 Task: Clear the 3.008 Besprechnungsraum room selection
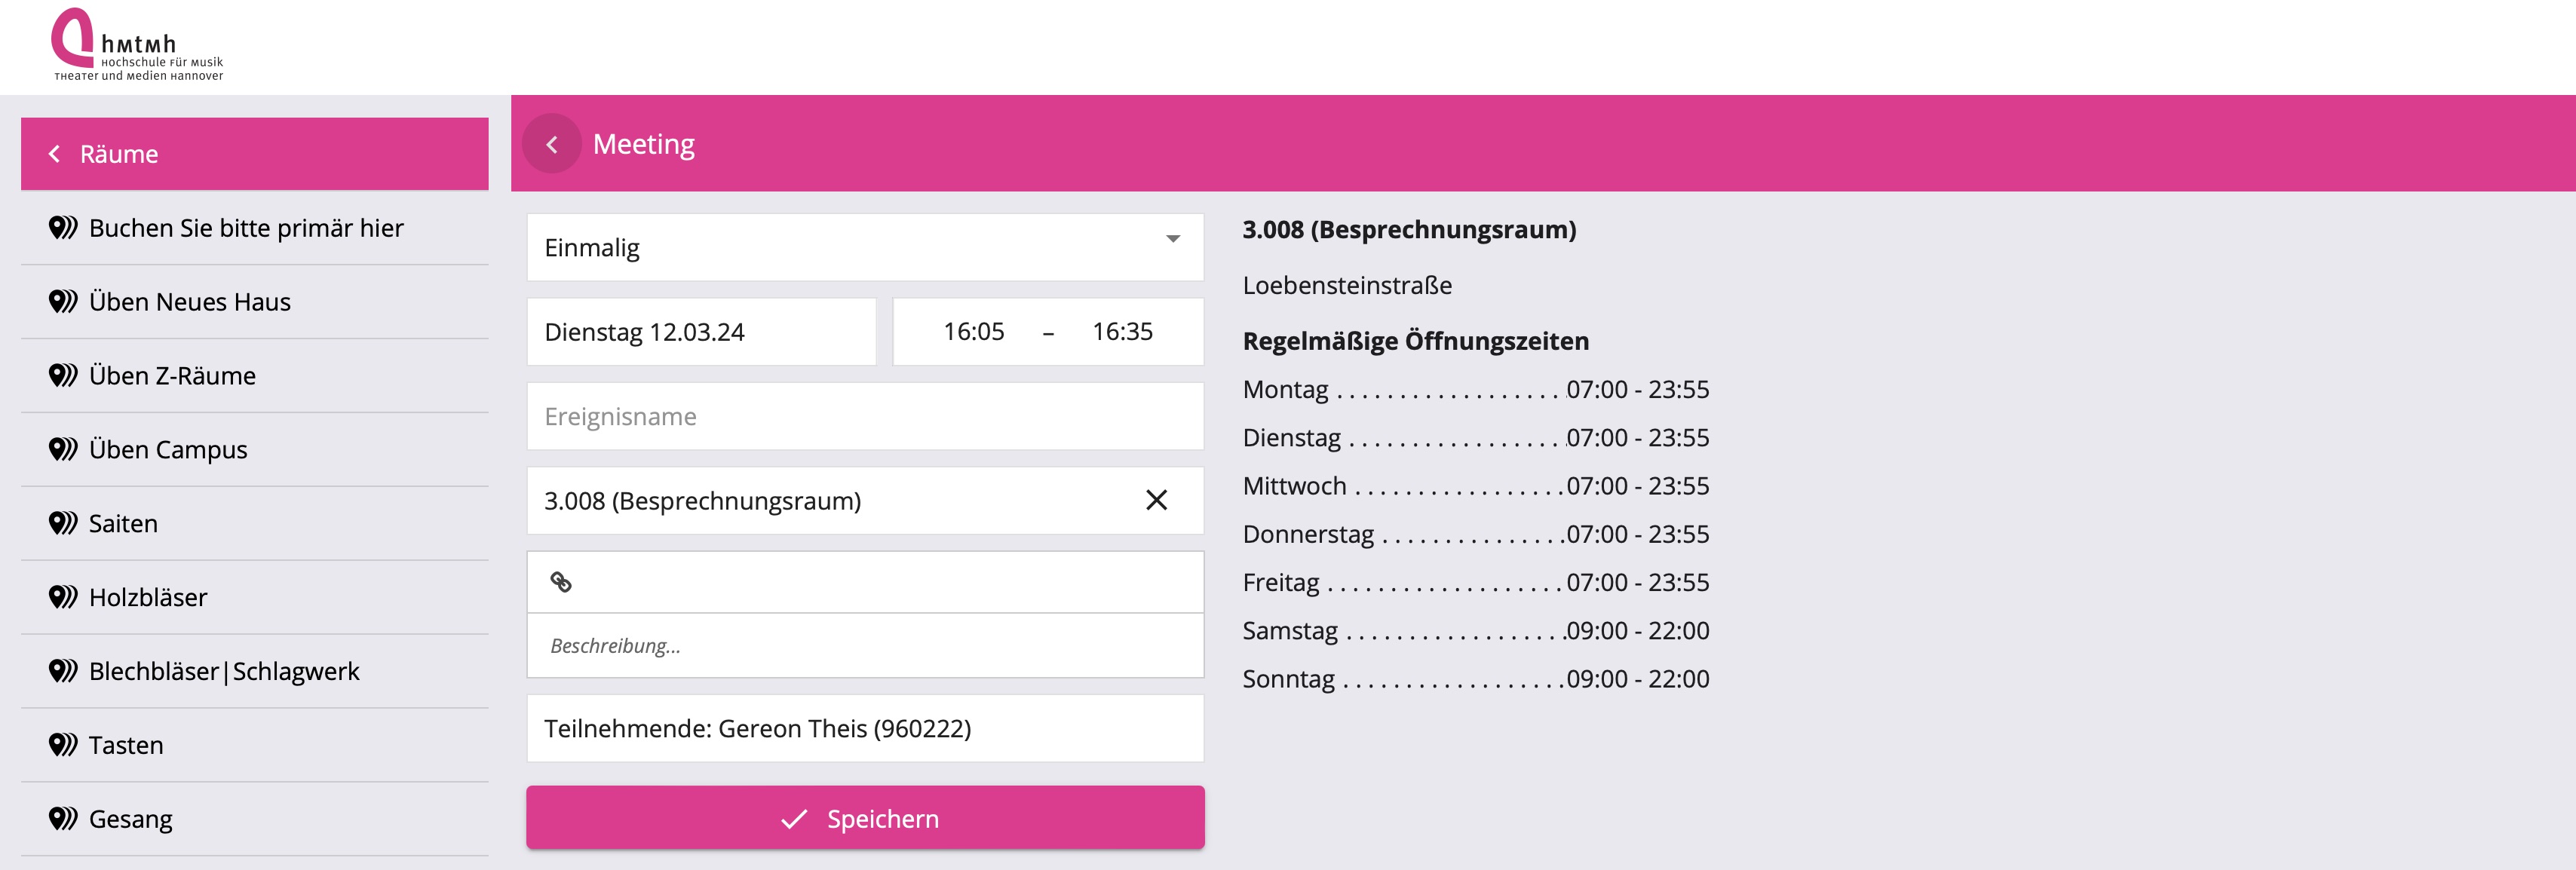point(1156,500)
